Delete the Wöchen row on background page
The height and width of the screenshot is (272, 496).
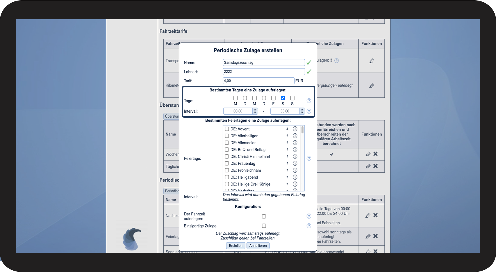(376, 154)
